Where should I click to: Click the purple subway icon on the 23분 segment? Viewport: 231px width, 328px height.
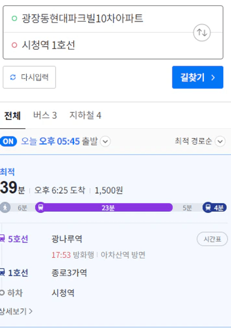[41, 208]
